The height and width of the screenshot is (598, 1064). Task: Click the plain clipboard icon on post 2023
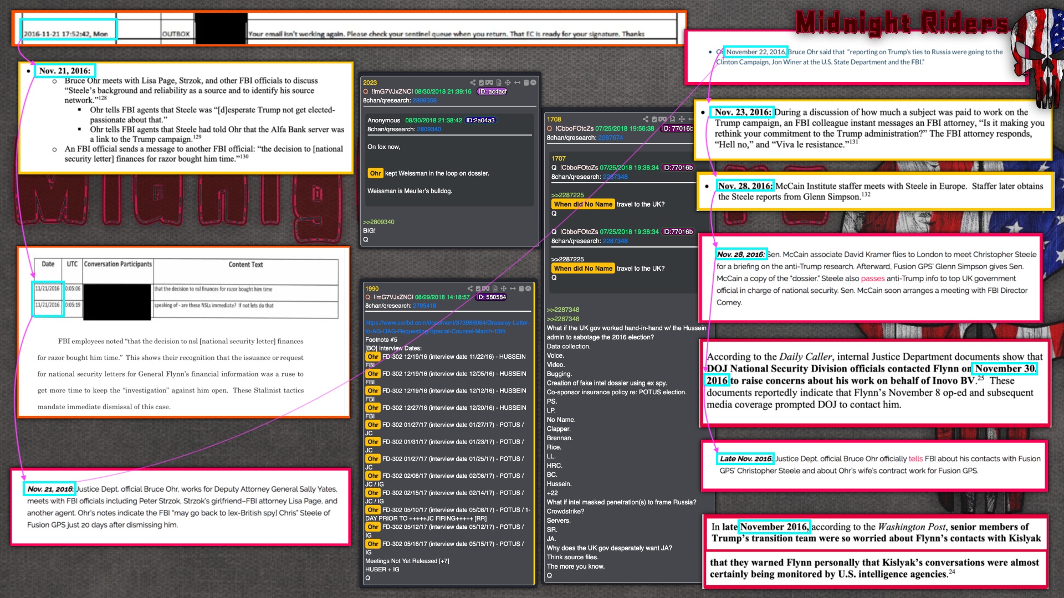(x=526, y=83)
